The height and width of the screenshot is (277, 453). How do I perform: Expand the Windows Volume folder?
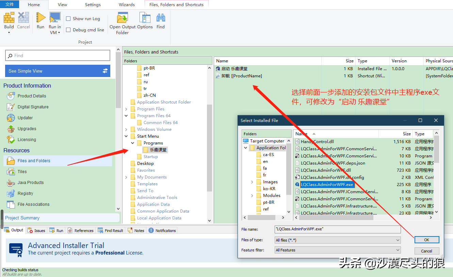126,129
